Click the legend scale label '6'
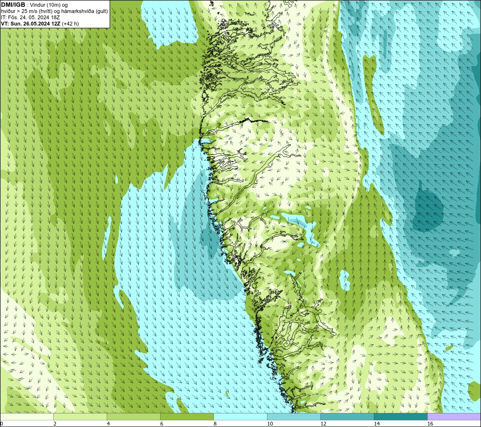481x427 pixels. (161, 424)
